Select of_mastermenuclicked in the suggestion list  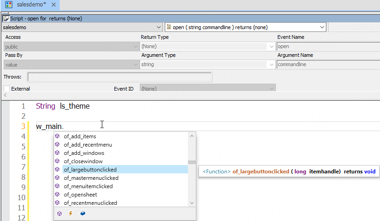point(91,178)
